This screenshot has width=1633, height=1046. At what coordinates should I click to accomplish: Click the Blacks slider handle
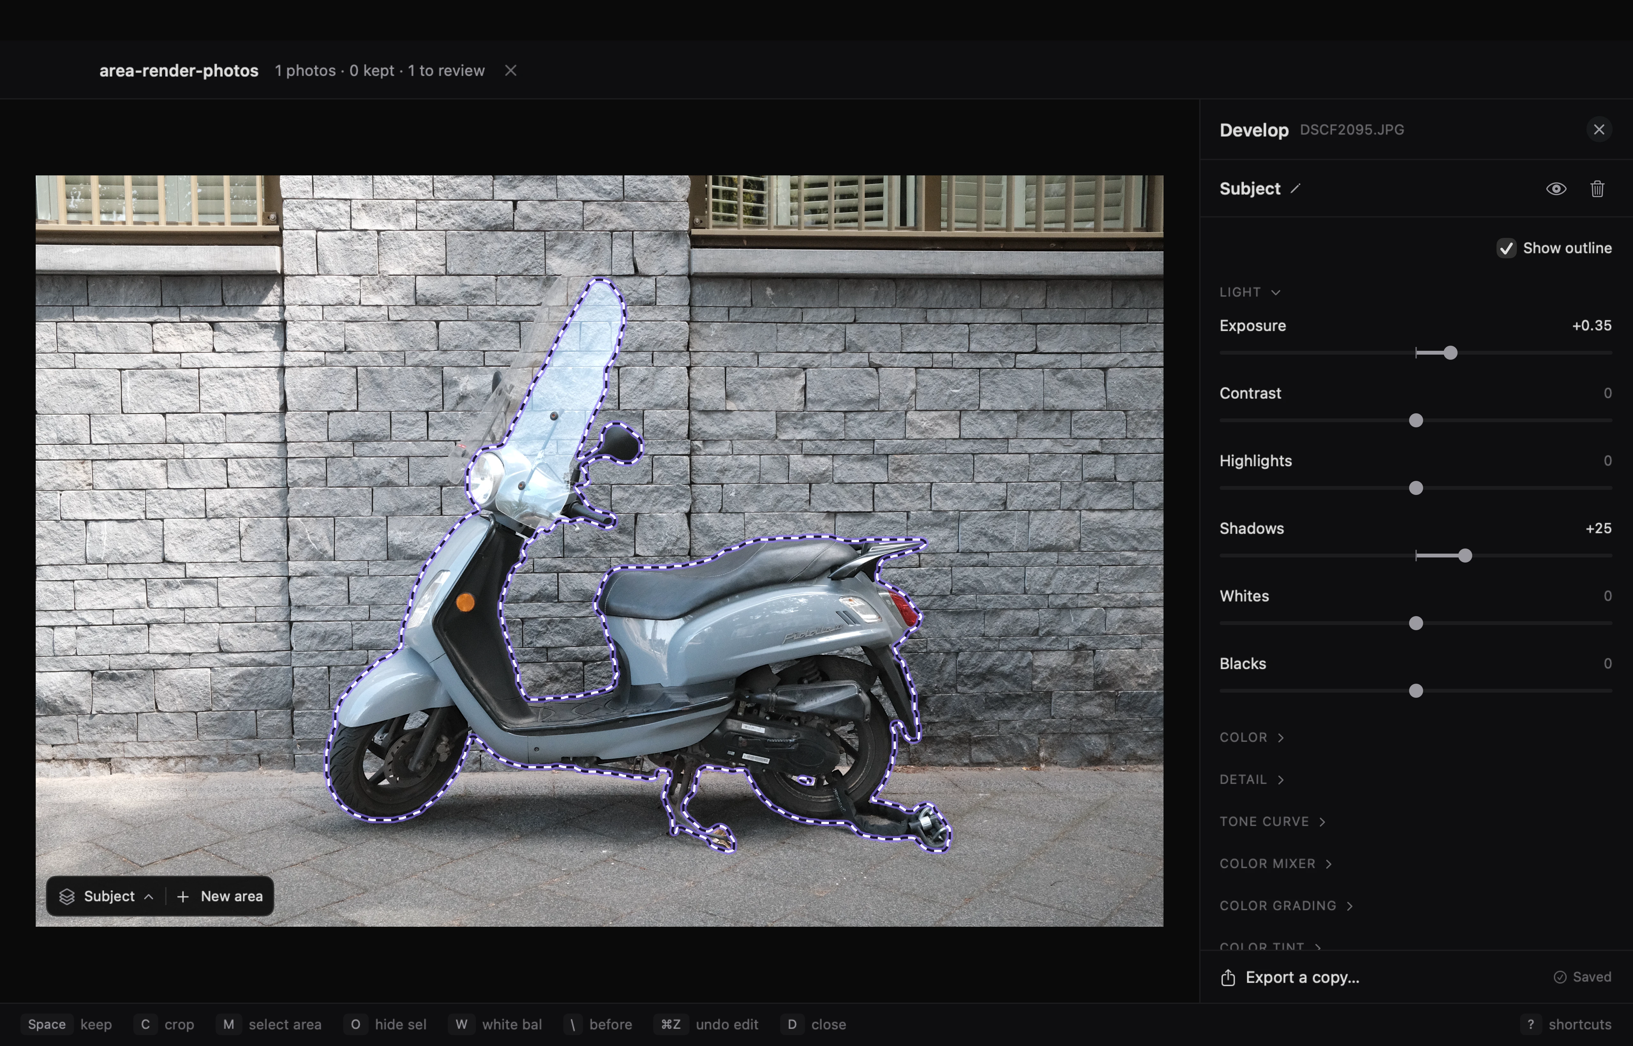tap(1415, 691)
